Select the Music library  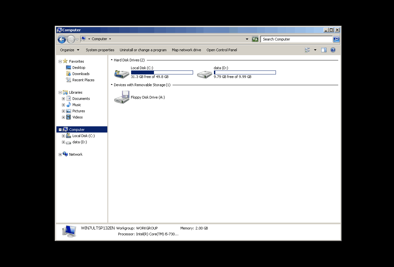[x=77, y=105]
